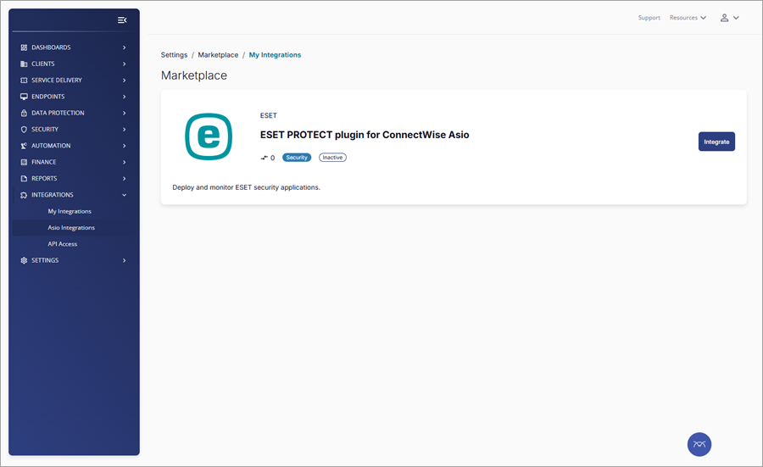Open ESET PROTECT plugin for ConnectWise Asio title

click(x=365, y=135)
